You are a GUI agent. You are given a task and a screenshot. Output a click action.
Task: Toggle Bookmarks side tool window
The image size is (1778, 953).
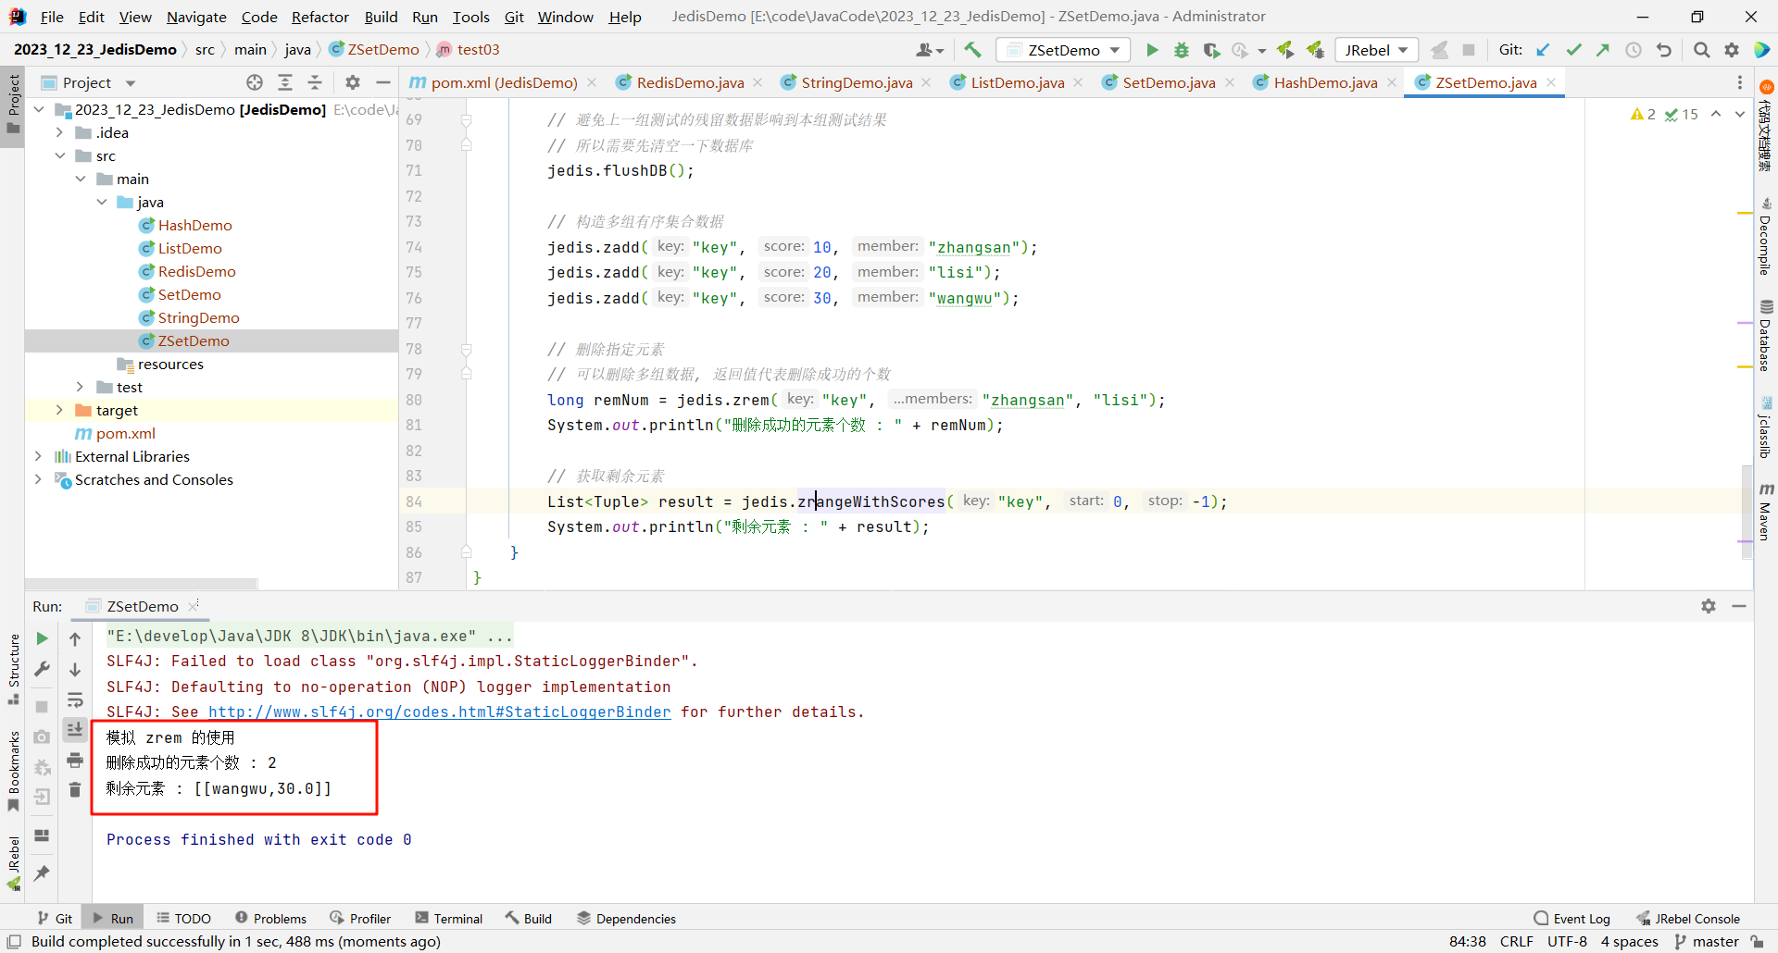click(13, 771)
